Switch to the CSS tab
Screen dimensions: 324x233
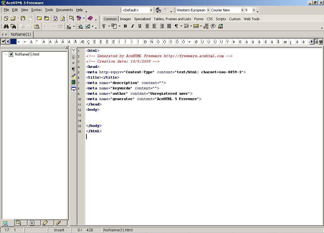point(210,19)
